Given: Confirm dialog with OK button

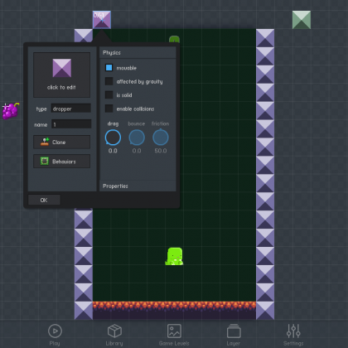Looking at the screenshot, I should point(44,200).
